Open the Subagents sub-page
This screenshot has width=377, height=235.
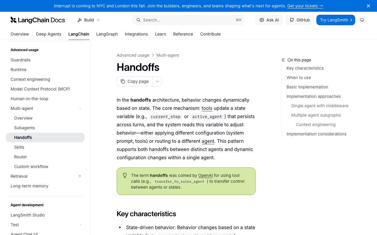click(45, 128)
